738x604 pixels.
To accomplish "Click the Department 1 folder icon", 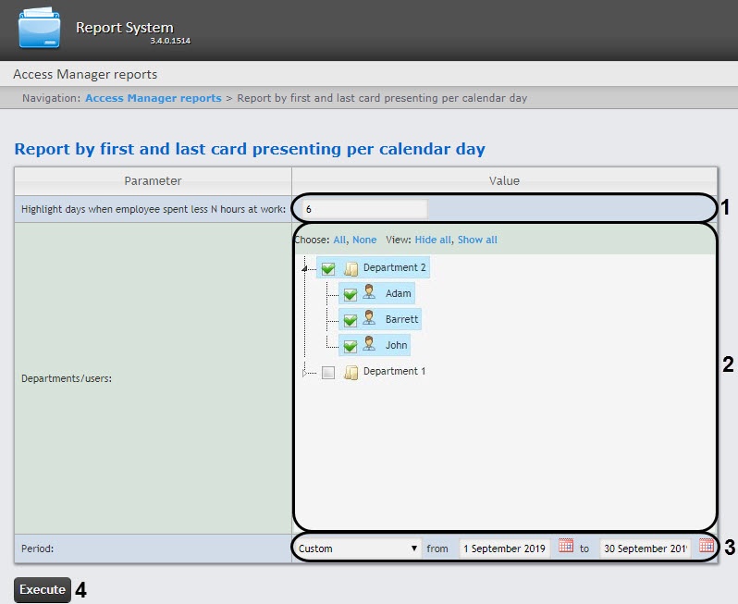I will pyautogui.click(x=351, y=372).
